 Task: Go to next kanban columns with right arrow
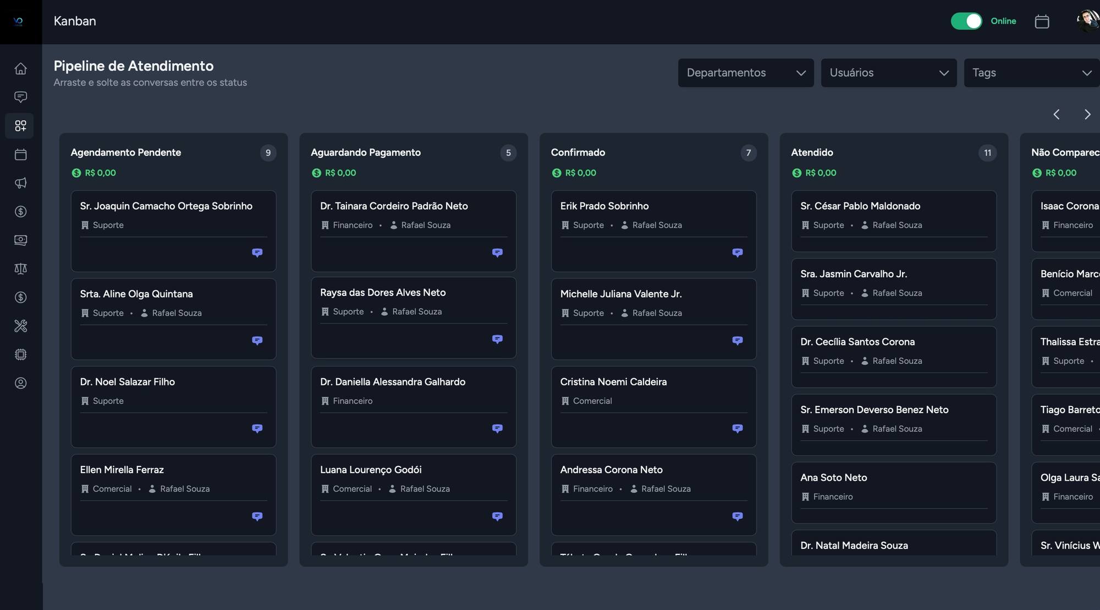1087,114
